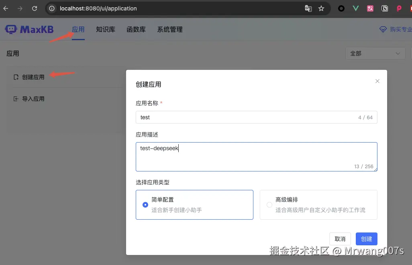Screen dimensions: 412x265
Task: Open the 知识库 tab
Action: [106, 29]
